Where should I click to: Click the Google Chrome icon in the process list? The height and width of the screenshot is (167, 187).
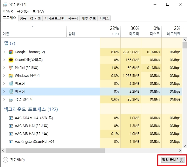[11, 52]
